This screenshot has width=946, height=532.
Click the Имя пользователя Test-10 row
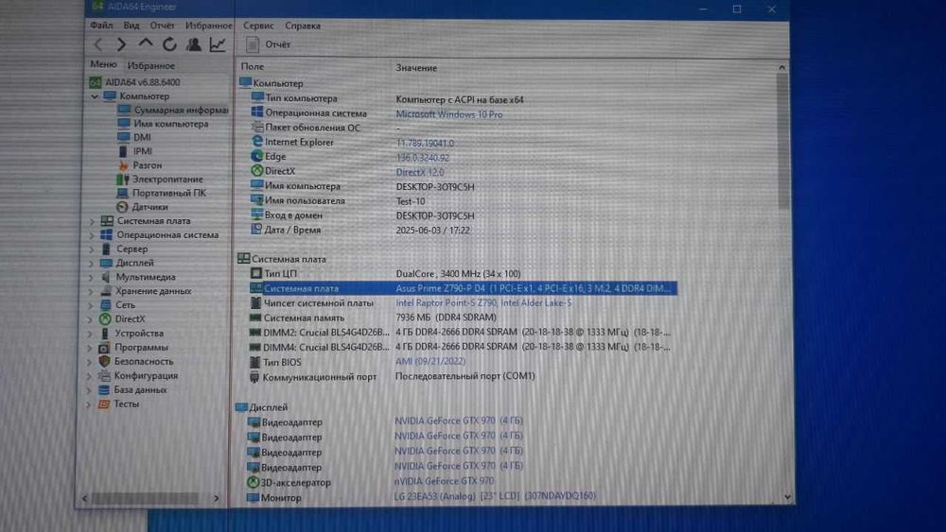pos(338,201)
